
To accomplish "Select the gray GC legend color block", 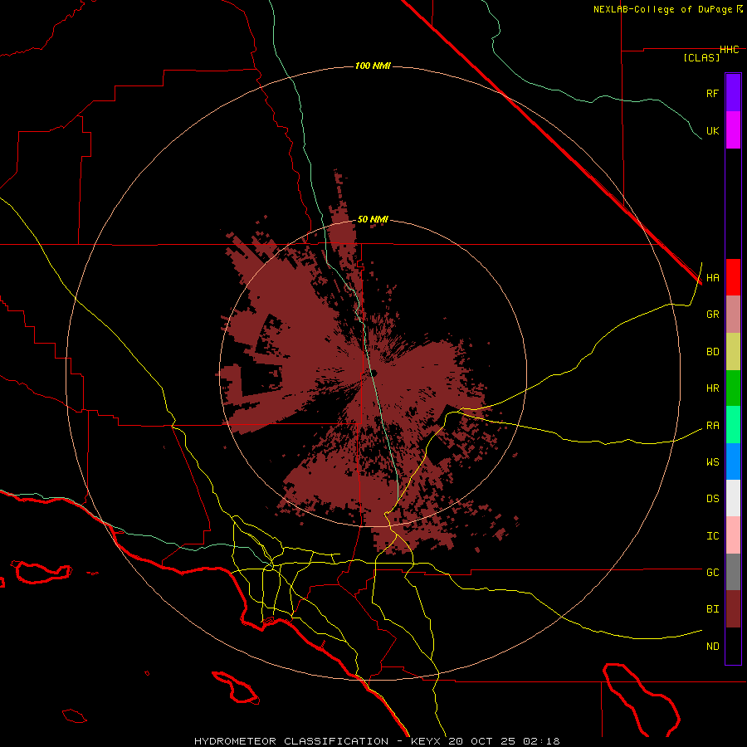I will (x=733, y=572).
